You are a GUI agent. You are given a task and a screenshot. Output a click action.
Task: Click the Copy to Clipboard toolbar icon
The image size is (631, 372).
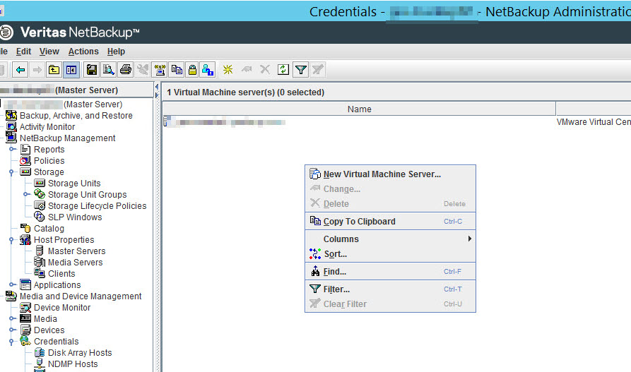point(177,70)
